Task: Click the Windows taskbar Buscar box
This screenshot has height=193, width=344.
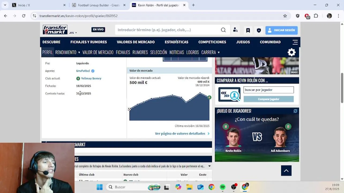Action: 134,187
